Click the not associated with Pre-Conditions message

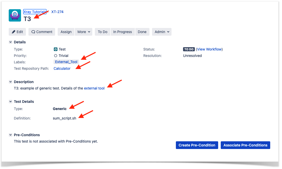click(x=56, y=142)
